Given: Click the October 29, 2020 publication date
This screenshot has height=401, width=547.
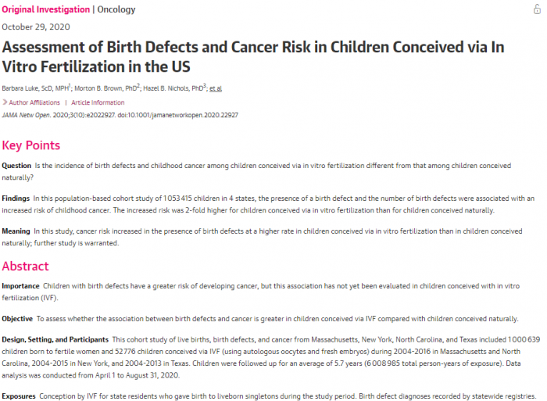Looking at the screenshot, I should (36, 27).
